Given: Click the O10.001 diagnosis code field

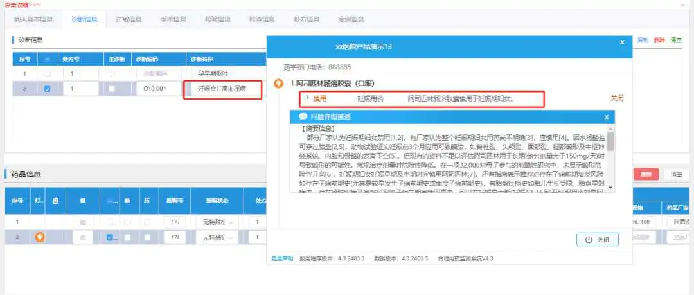Looking at the screenshot, I should 159,89.
